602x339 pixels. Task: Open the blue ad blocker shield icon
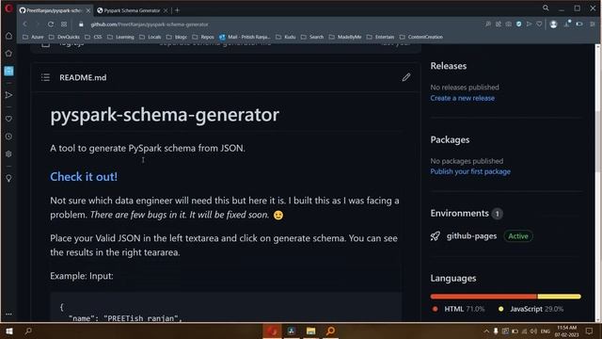[x=518, y=24]
